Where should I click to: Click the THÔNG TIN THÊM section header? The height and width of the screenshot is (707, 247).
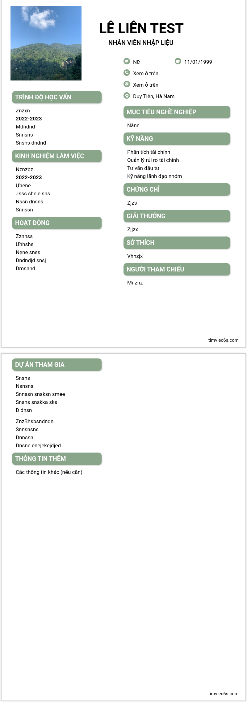click(57, 459)
